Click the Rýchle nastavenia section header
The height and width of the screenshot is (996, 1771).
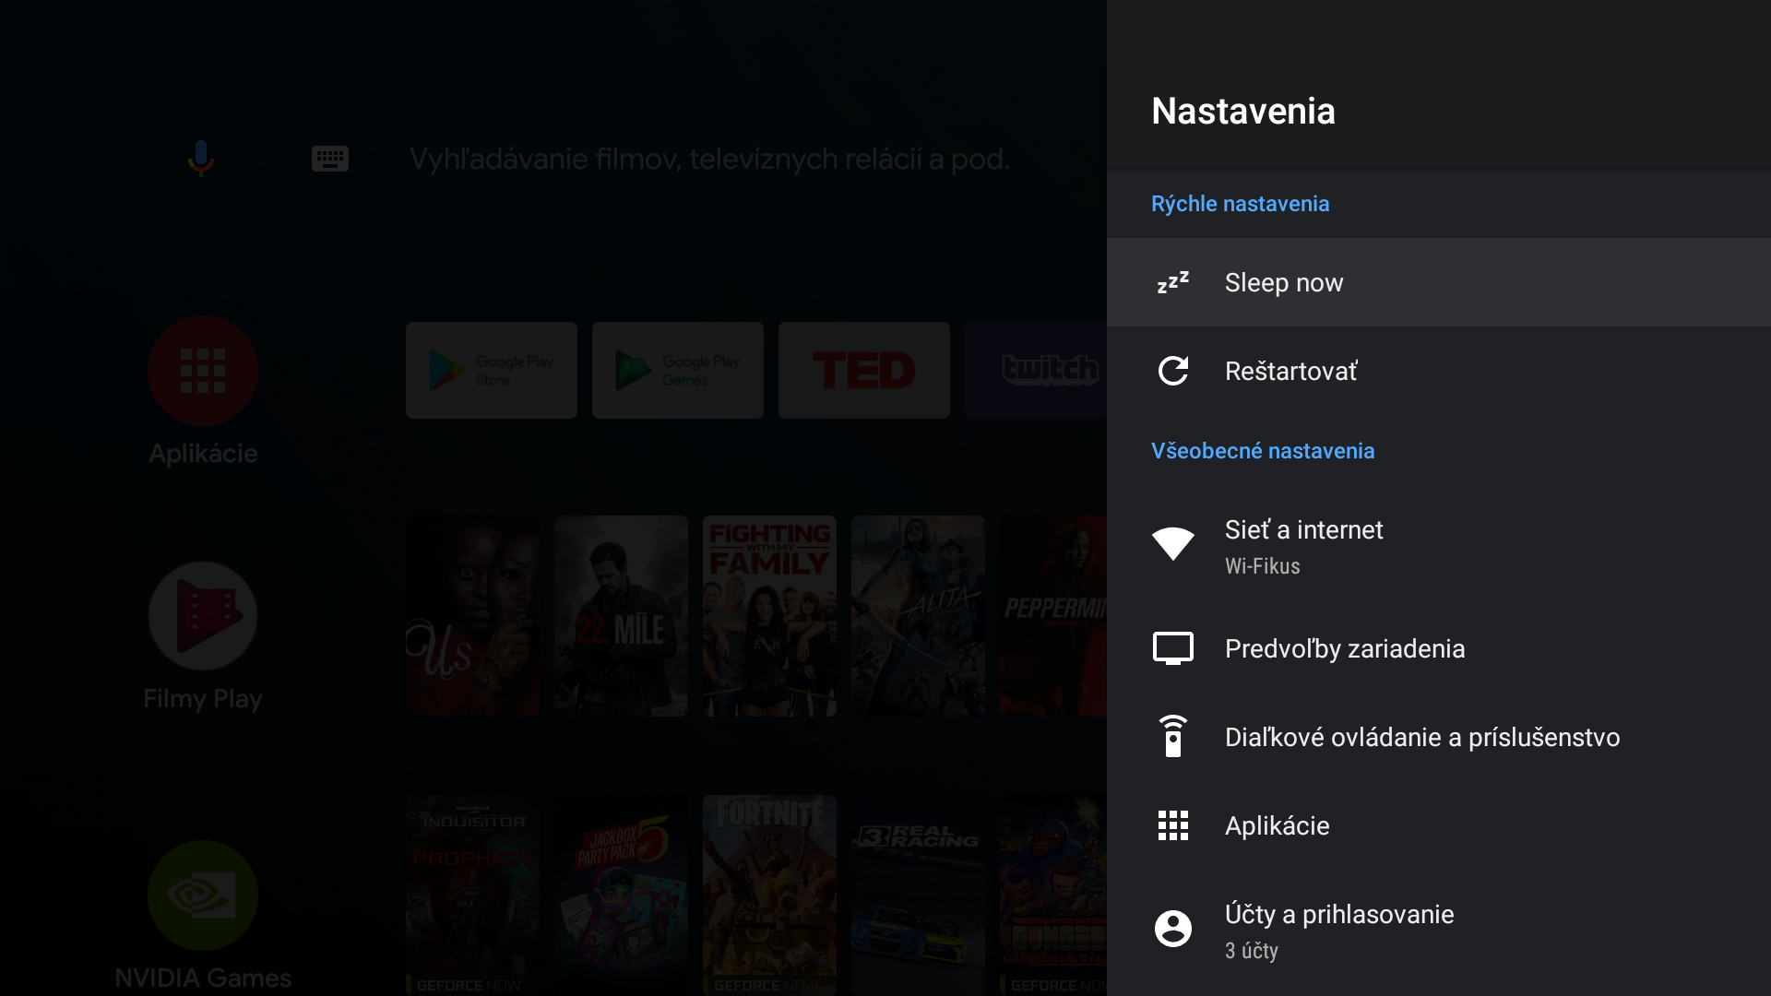[1241, 204]
